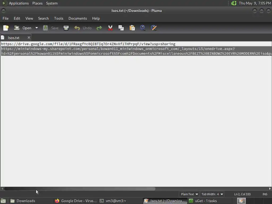The height and width of the screenshot is (204, 272).
Task: Switch to the vm3@vm3 terminal window
Action: pos(120,201)
